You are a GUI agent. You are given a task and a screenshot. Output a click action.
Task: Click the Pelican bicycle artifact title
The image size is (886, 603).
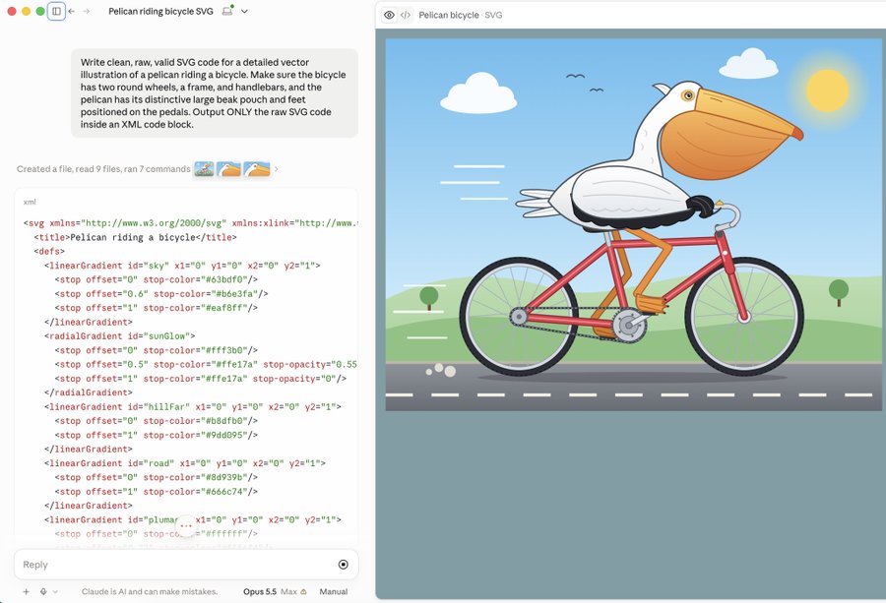[x=449, y=15]
